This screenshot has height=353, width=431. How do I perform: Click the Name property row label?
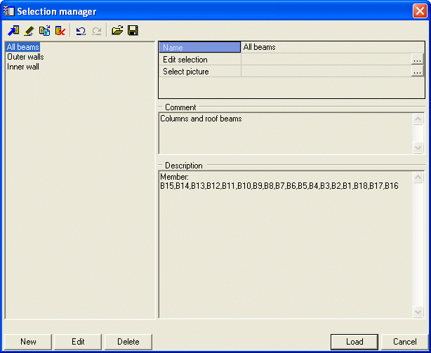199,47
